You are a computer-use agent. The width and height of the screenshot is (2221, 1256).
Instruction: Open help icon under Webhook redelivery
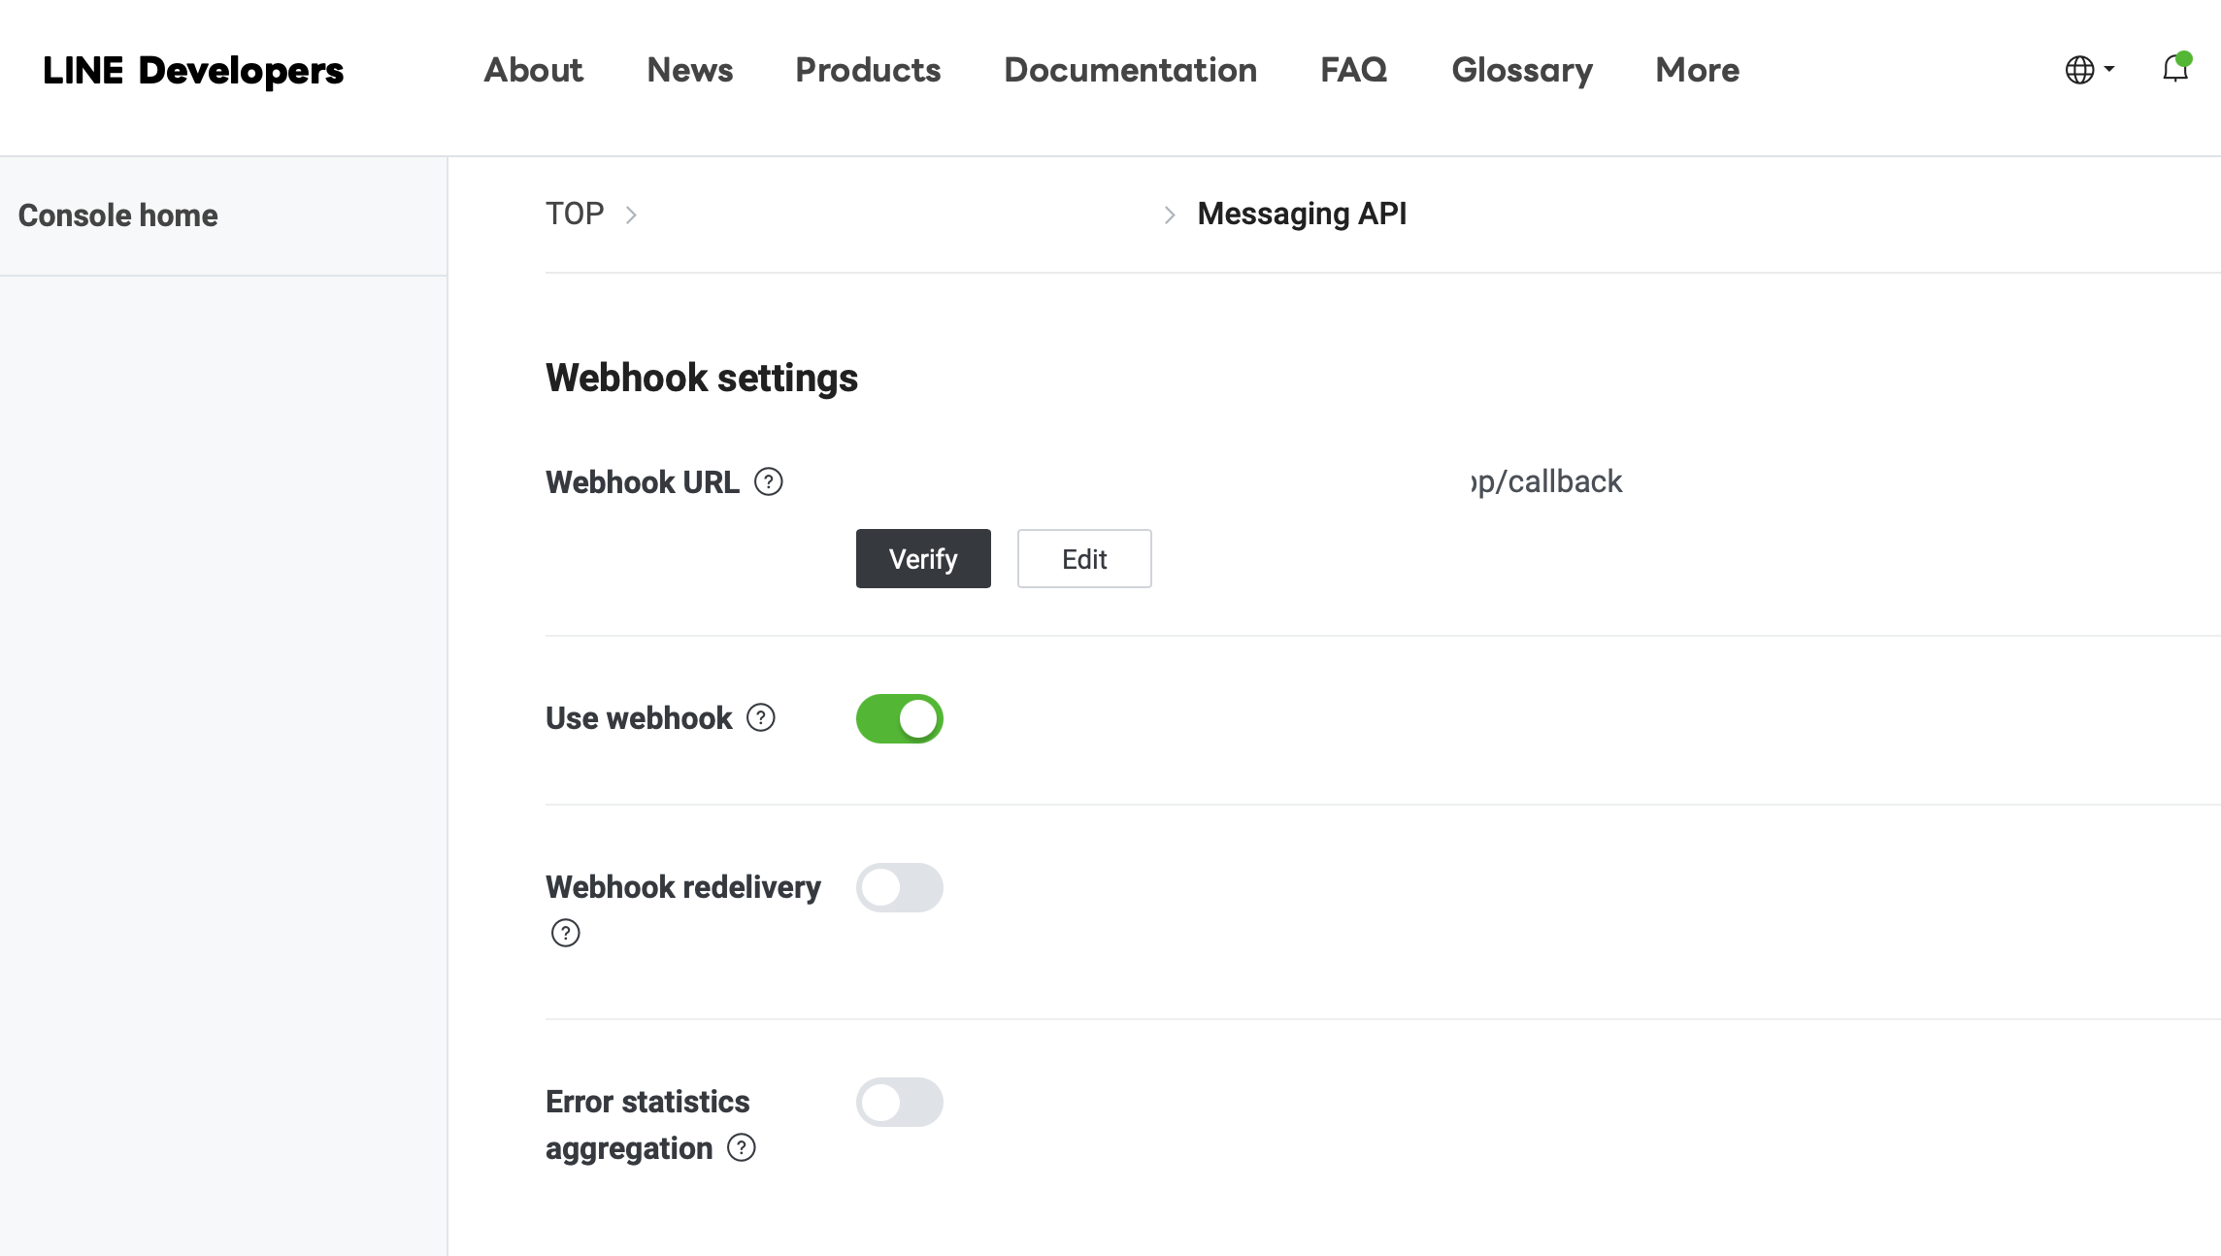tap(565, 933)
